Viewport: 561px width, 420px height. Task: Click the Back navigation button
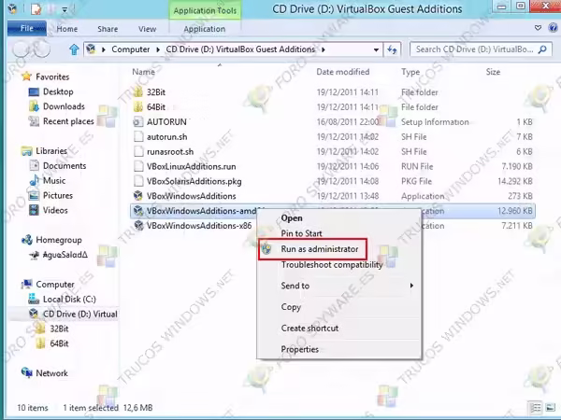pos(21,49)
